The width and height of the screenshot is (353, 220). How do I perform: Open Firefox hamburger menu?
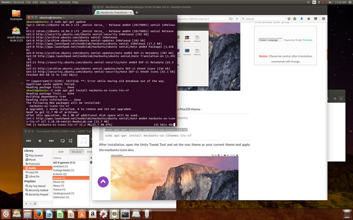pyautogui.click(x=324, y=19)
